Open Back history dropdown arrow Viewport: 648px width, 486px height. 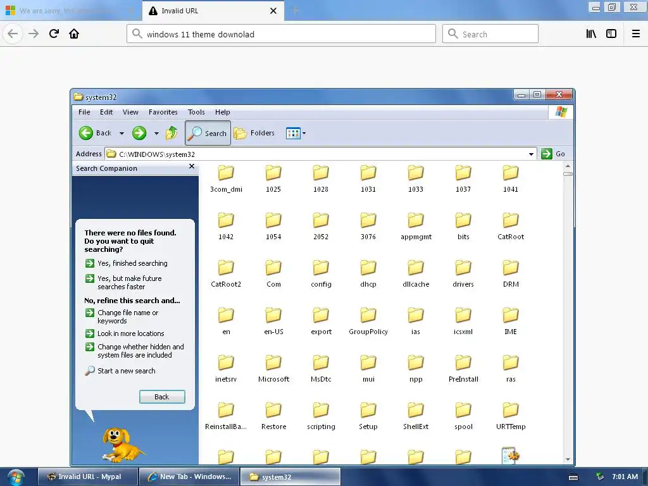coord(121,134)
